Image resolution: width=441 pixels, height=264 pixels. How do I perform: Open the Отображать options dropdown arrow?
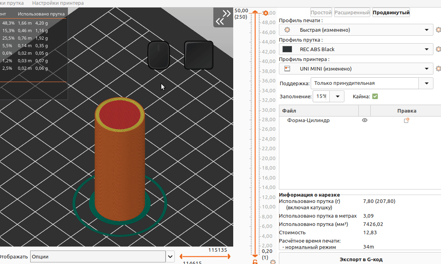coord(170,256)
